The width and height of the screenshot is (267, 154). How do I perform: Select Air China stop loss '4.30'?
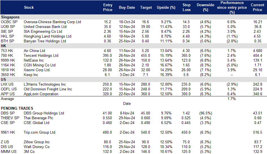tap(186, 51)
